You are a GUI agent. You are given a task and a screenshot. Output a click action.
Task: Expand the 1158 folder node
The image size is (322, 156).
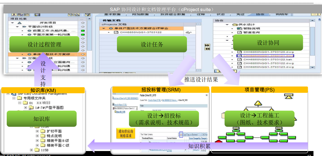[31, 150]
